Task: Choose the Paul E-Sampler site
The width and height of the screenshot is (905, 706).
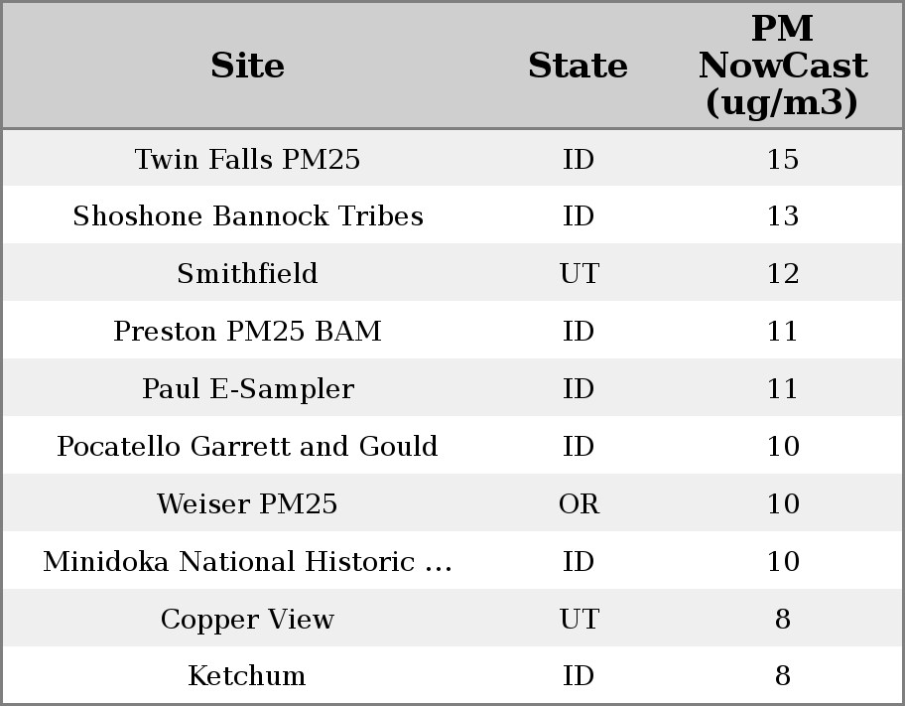Action: click(247, 389)
